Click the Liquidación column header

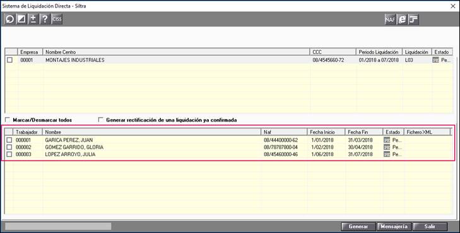(417, 52)
